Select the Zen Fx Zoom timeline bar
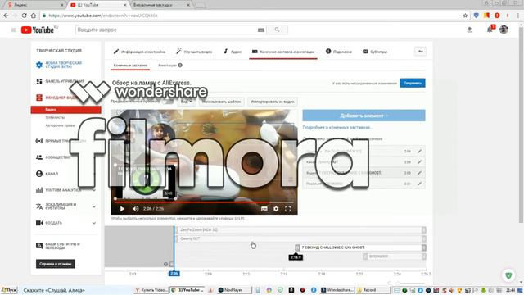 click(300, 229)
